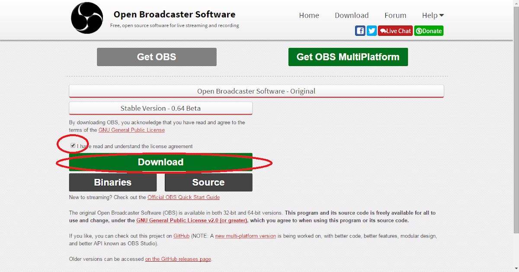
Task: Click the heart icon inside Live Chat
Action: (382, 31)
